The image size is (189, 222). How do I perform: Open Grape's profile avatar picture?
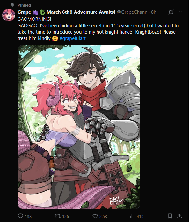coord(9,15)
